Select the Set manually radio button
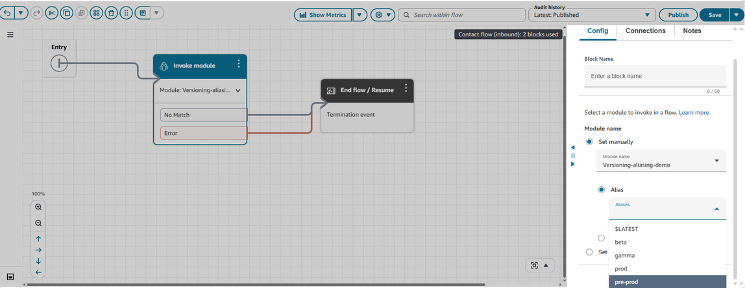745x288 pixels. 589,142
